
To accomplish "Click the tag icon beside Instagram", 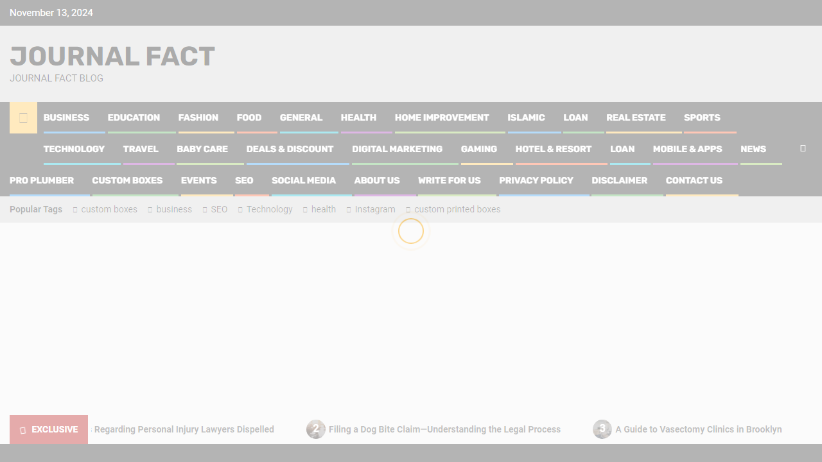I will (x=349, y=210).
